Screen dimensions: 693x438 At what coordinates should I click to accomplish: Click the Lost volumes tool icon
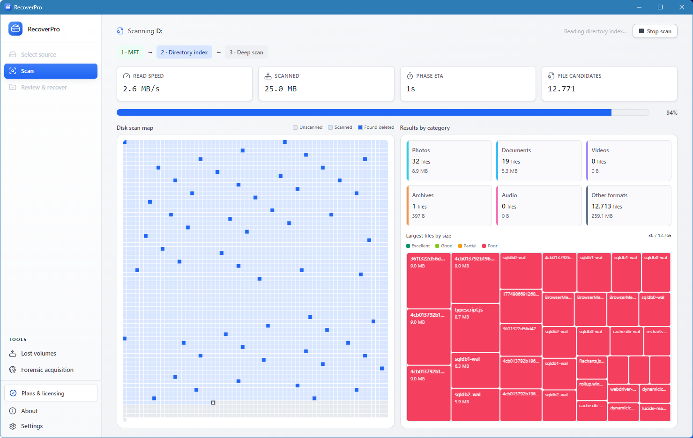13,353
